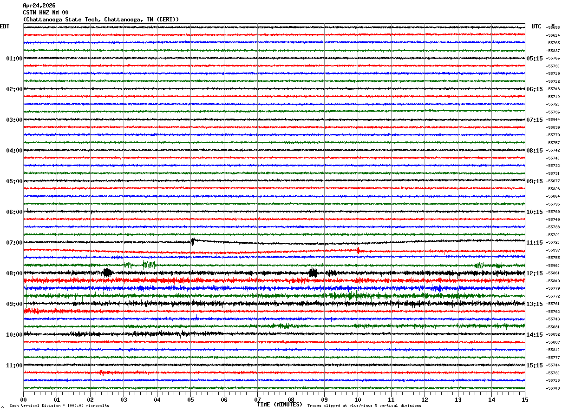This screenshot has height=412, width=562.
Task: Click the DC offset value -55997
Action: point(553,251)
